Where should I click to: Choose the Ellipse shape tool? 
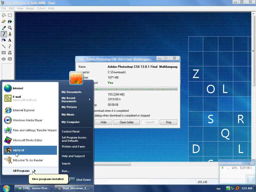pyautogui.click(x=3, y=59)
